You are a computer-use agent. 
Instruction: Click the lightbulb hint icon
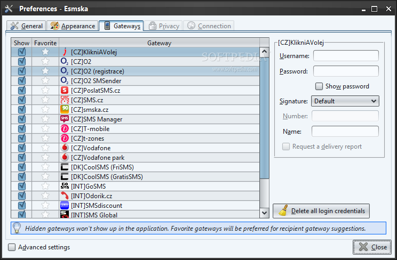[x=17, y=228]
